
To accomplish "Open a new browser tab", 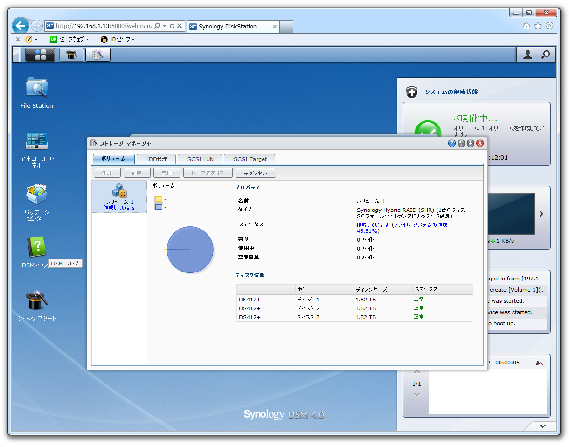I will click(286, 27).
